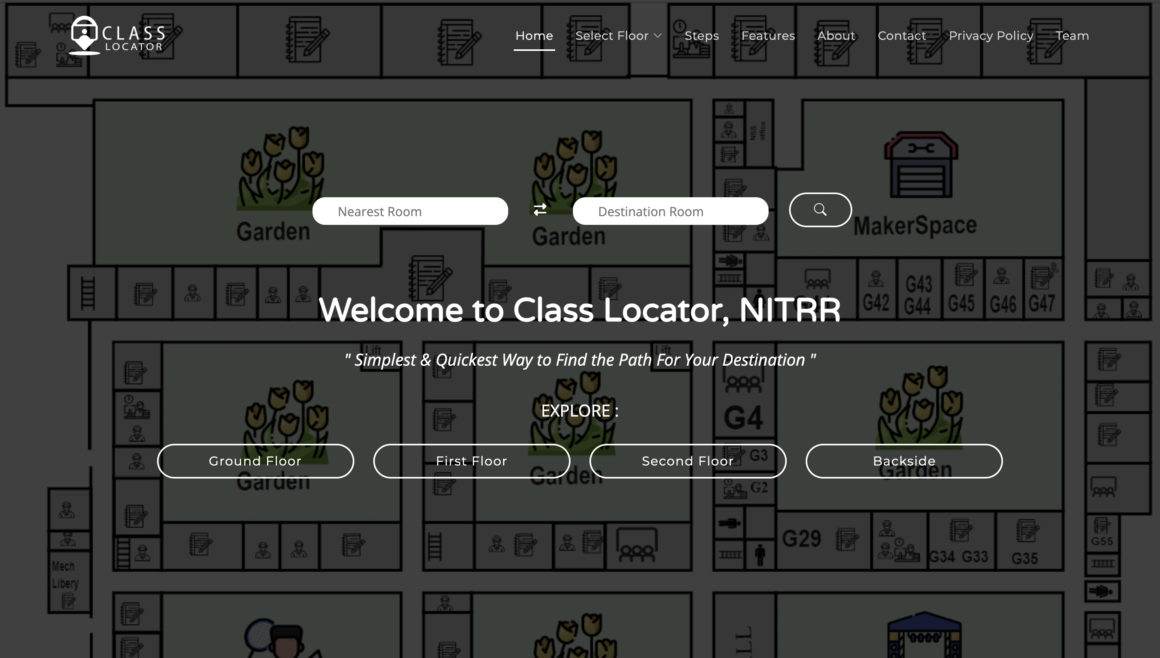Open the Team page link
Screen dimensions: 1160x658
1072,36
